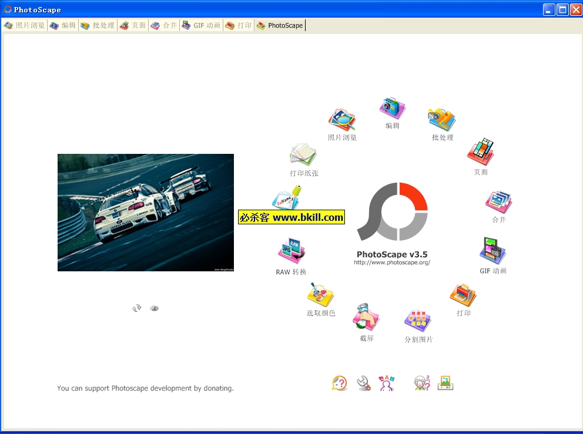
Task: Start the GIF 动画 film-strip icon
Action: click(x=492, y=251)
